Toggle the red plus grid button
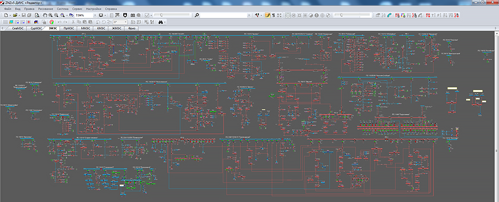The width and height of the screenshot is (499, 202). pyautogui.click(x=29, y=22)
